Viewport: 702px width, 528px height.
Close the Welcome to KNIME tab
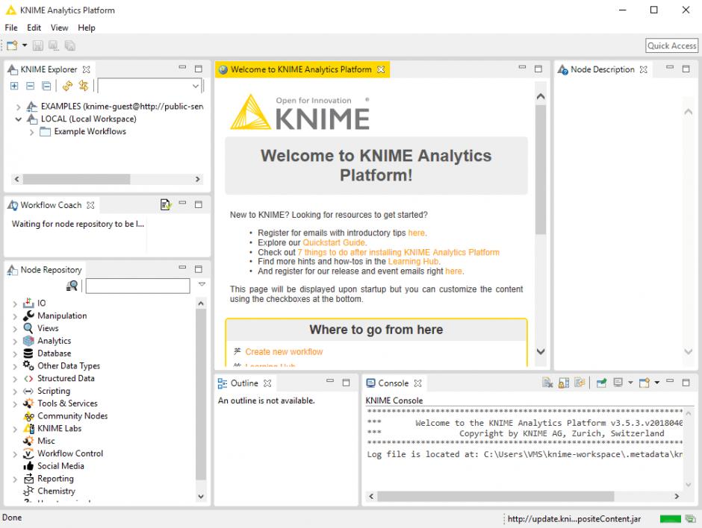point(381,70)
